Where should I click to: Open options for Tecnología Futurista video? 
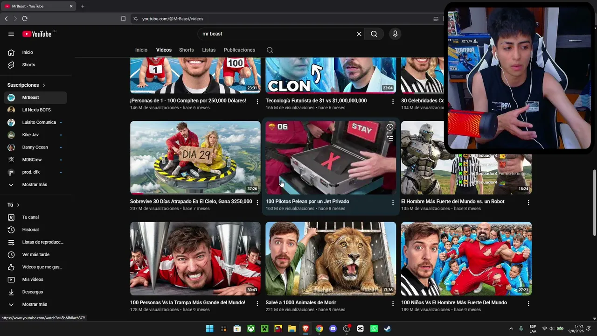tap(393, 101)
